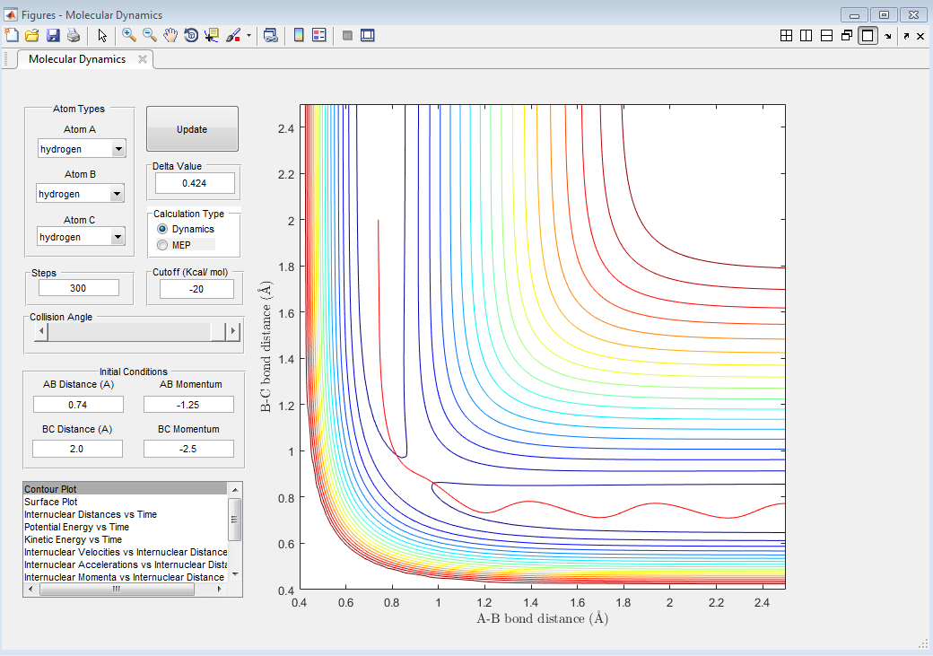Expand the Atom C dropdown list
Viewport: 933px width, 656px height.
tap(118, 237)
